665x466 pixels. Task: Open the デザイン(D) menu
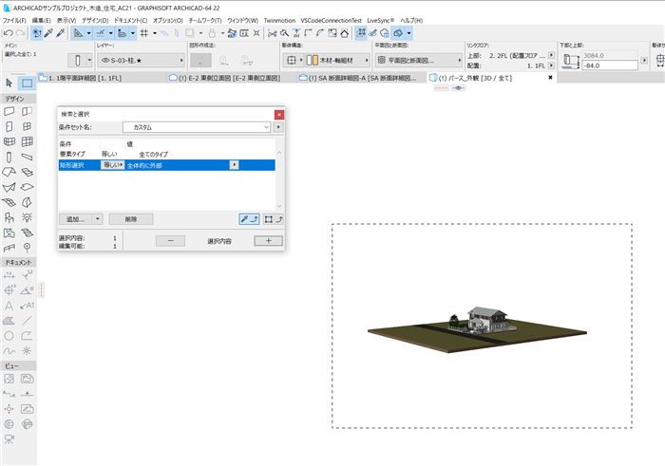95,20
